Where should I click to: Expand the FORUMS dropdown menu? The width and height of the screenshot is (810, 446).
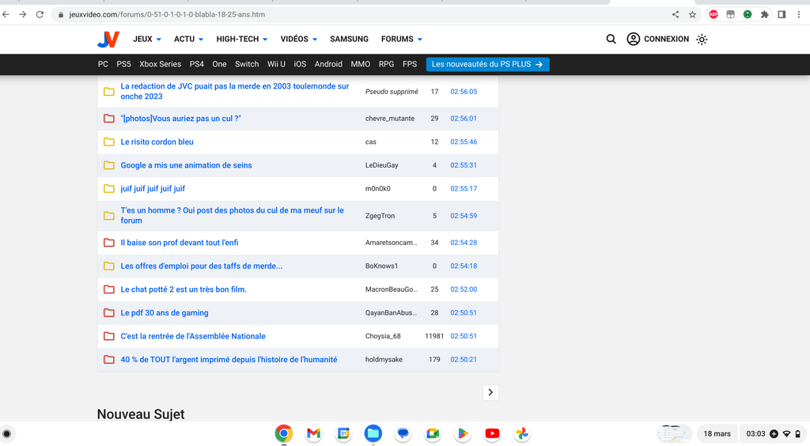pyautogui.click(x=402, y=39)
